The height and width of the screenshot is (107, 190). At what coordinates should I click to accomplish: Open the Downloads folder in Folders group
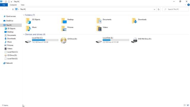point(134,21)
